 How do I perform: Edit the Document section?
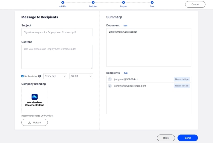pos(126,26)
